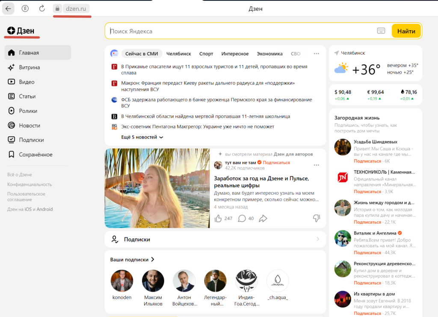Open the konoden subscription avatar
438x317 pixels.
tap(122, 281)
